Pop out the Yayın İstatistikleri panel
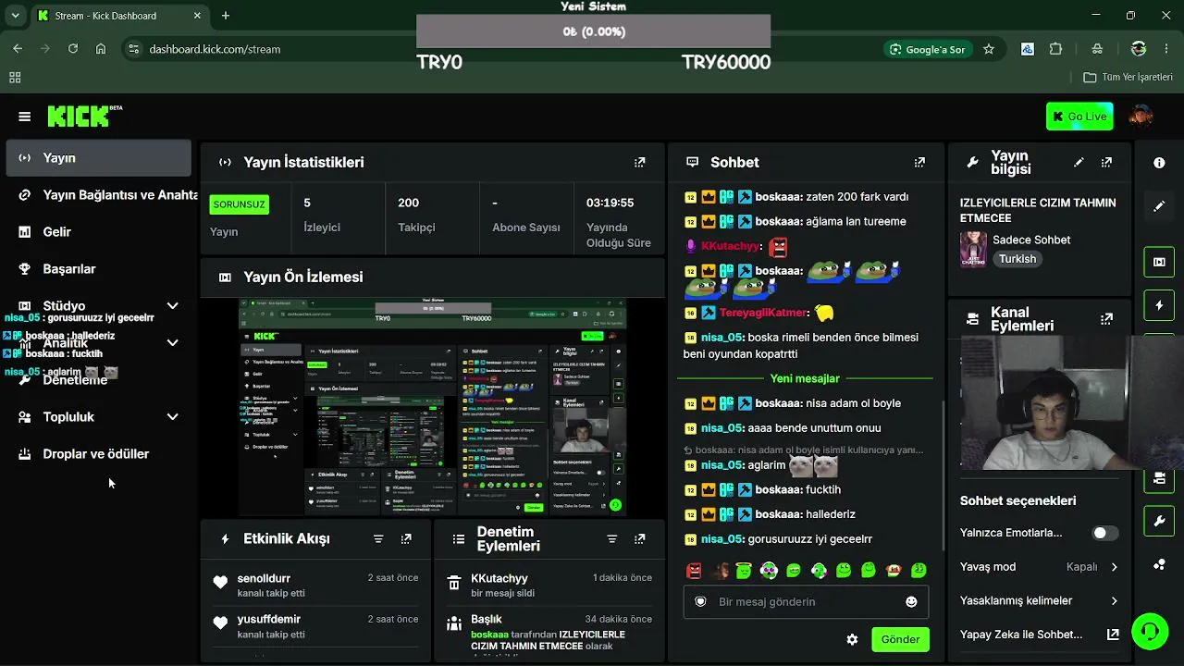1184x666 pixels. (639, 162)
